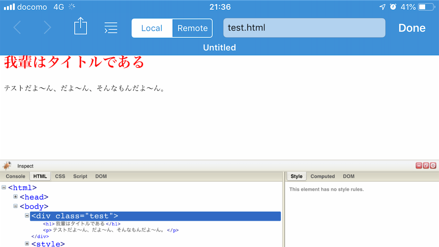
Task: Go forward with the right chevron arrow
Action: [x=47, y=27]
